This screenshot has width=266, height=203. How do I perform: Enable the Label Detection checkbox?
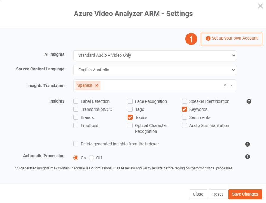point(76,101)
